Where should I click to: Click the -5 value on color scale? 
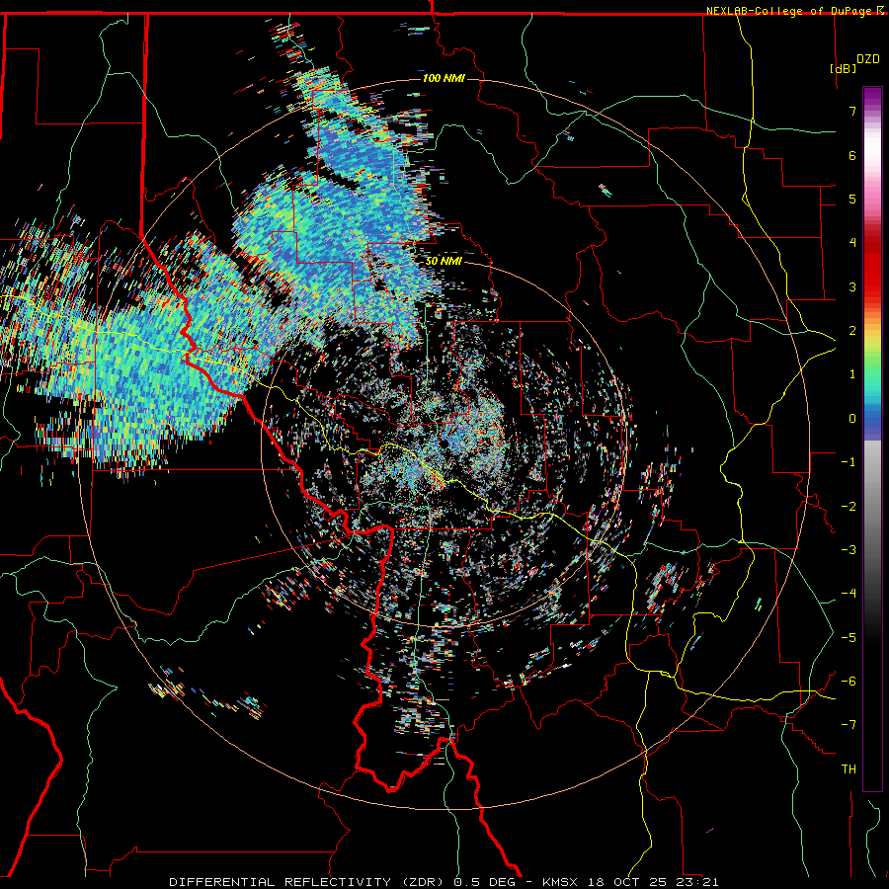click(849, 638)
